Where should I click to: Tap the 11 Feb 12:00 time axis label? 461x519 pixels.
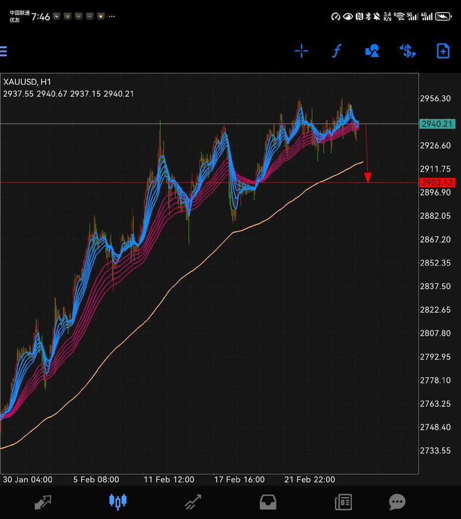tap(168, 479)
